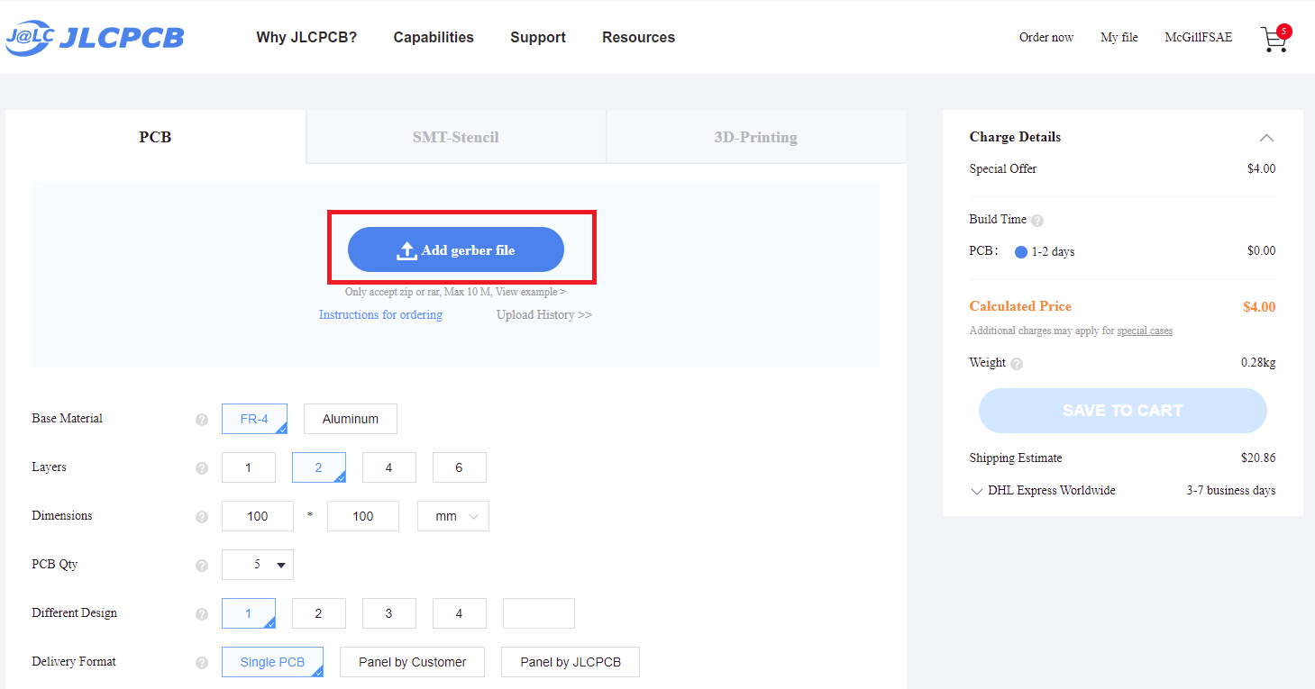Click the Order now link
Image resolution: width=1315 pixels, height=689 pixels.
(1046, 37)
